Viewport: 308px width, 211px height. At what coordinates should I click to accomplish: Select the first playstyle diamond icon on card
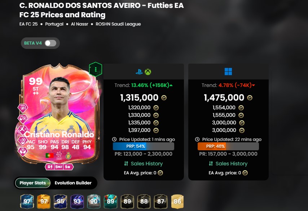23,108
